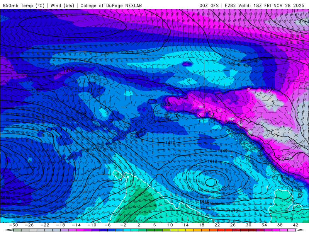Click the 1530 height contour label
This screenshot has width=309, height=232.
click(270, 89)
